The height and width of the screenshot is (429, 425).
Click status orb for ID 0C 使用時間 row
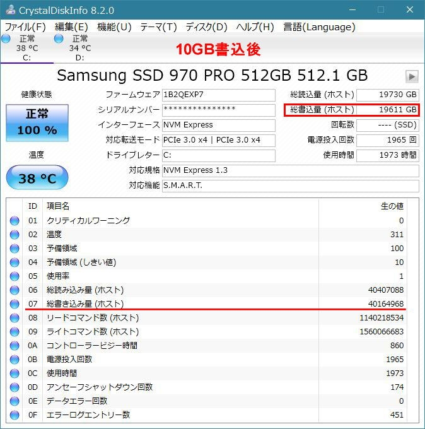[15, 373]
